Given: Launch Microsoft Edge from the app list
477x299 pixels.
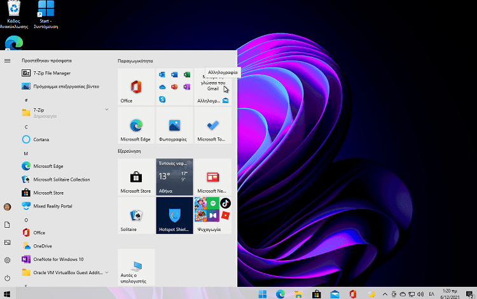Looking at the screenshot, I should point(66,167).
